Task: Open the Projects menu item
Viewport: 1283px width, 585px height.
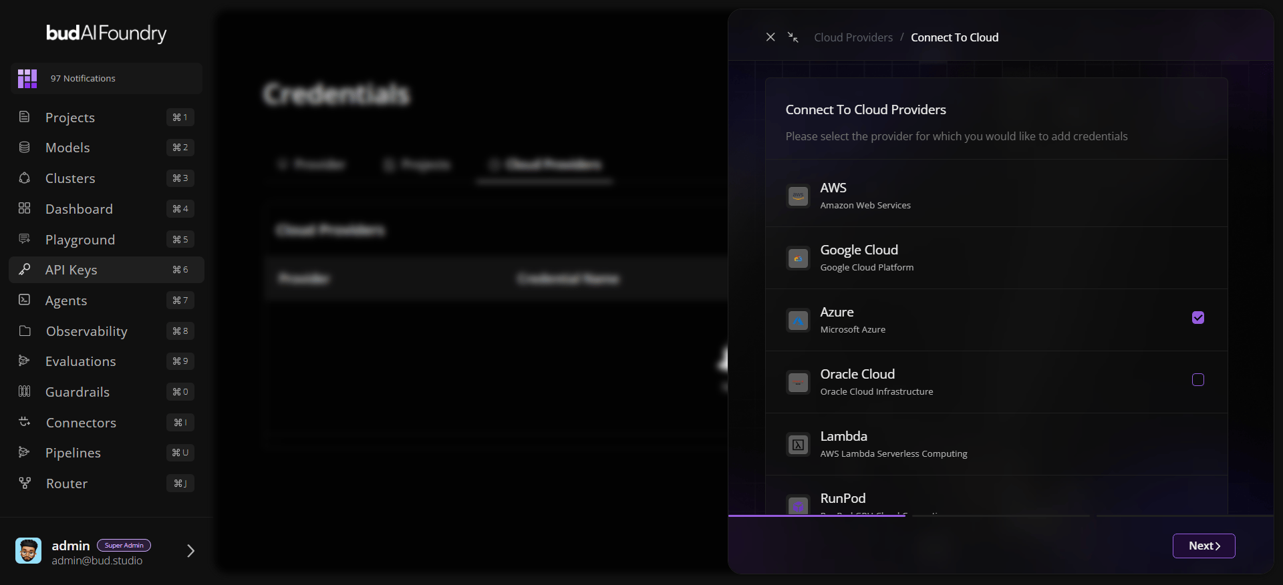Action: 106,118
